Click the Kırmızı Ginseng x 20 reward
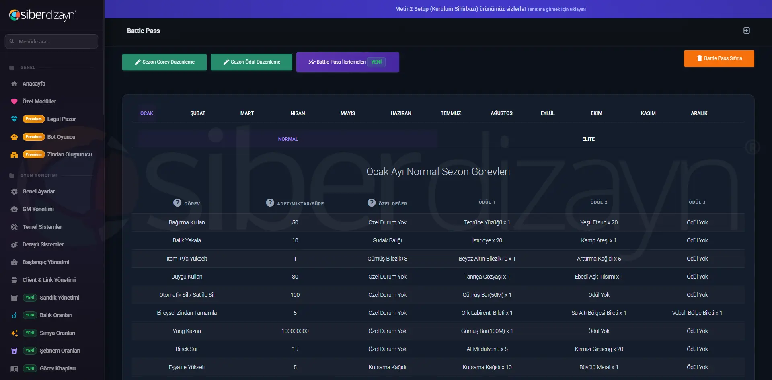This screenshot has height=380, width=772. click(599, 349)
